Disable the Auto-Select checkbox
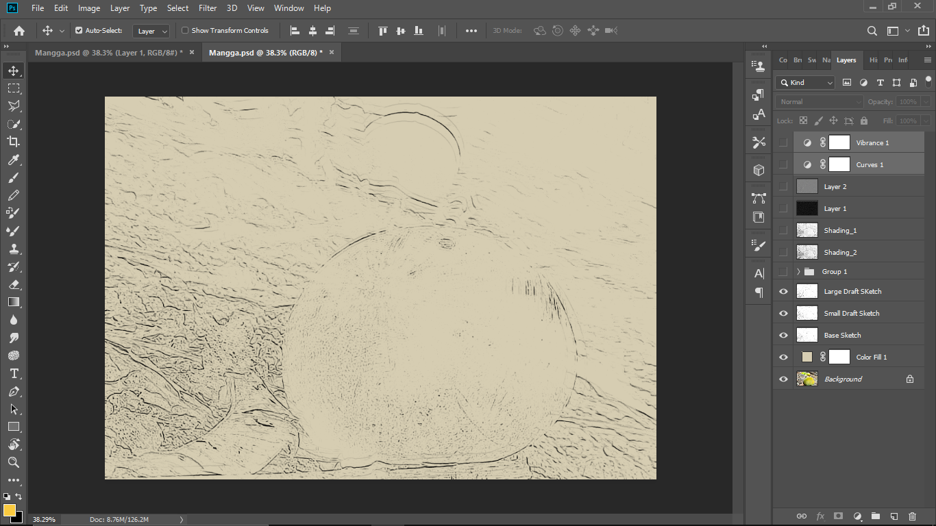 pos(79,31)
